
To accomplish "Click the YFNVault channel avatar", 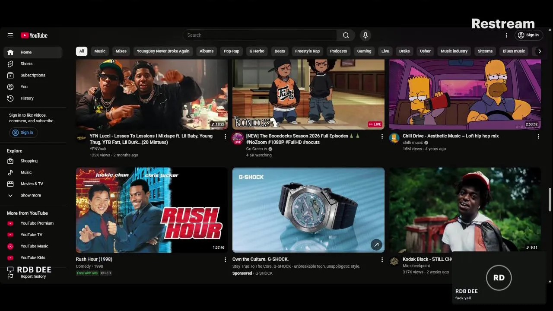I will (81, 138).
